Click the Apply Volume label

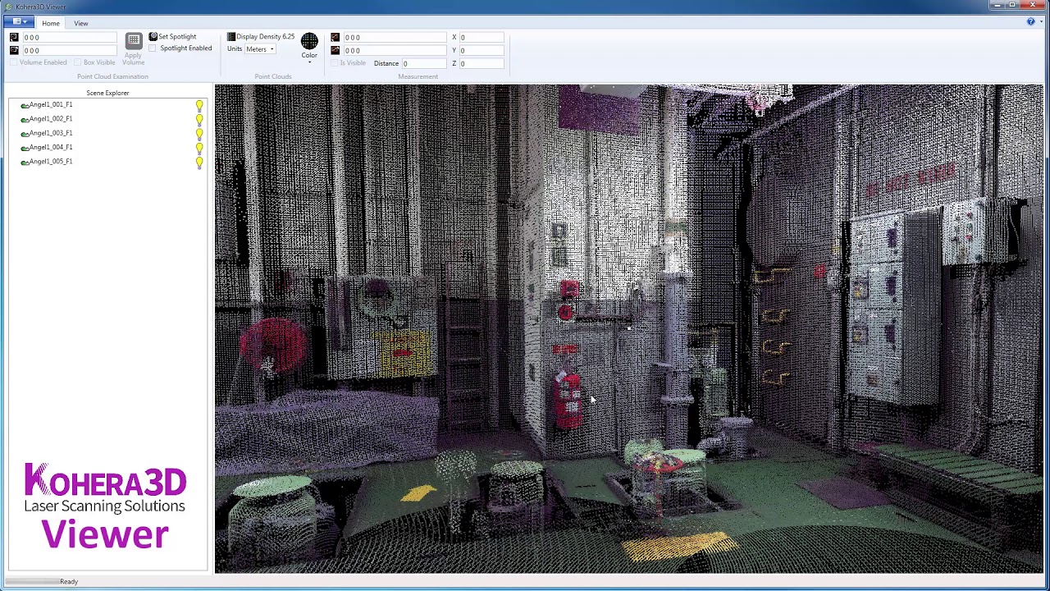coord(133,59)
